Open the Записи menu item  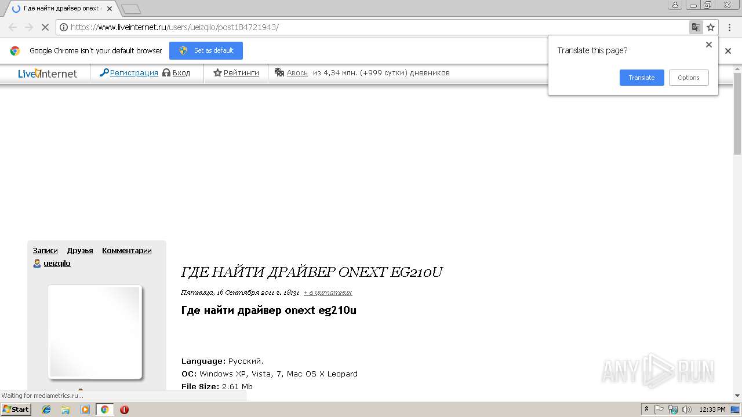45,250
